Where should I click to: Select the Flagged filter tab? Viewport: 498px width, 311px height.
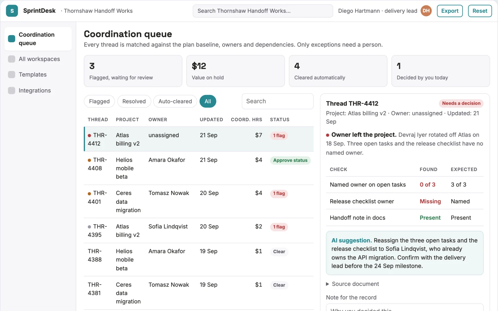99,101
